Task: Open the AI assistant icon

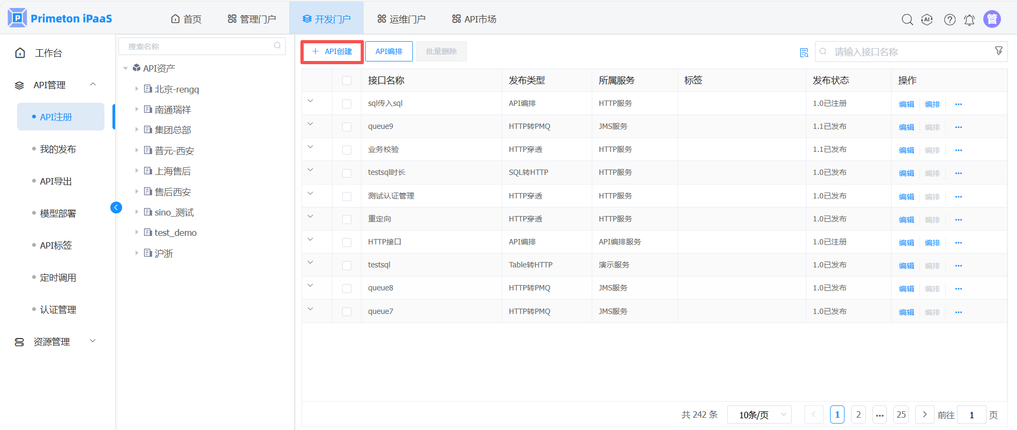Action: pyautogui.click(x=927, y=20)
